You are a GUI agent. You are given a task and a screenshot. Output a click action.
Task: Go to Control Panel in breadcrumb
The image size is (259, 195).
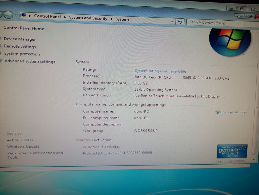click(47, 16)
